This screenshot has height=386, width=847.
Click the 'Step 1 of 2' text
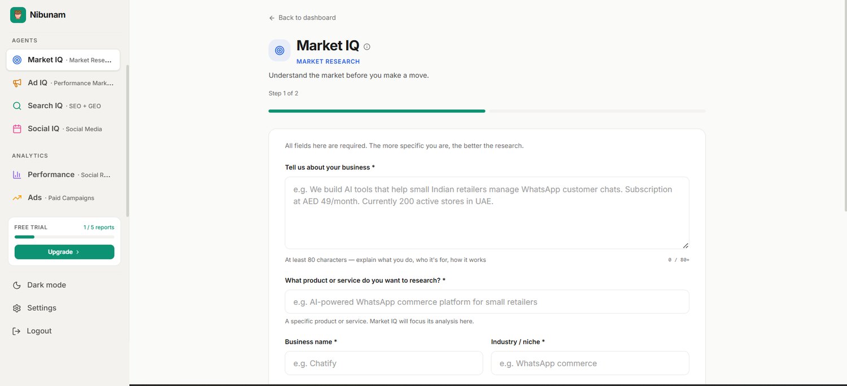coord(283,94)
